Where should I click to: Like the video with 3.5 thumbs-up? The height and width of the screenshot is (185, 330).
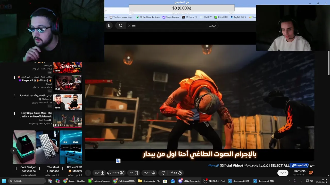pyautogui.click(x=176, y=173)
